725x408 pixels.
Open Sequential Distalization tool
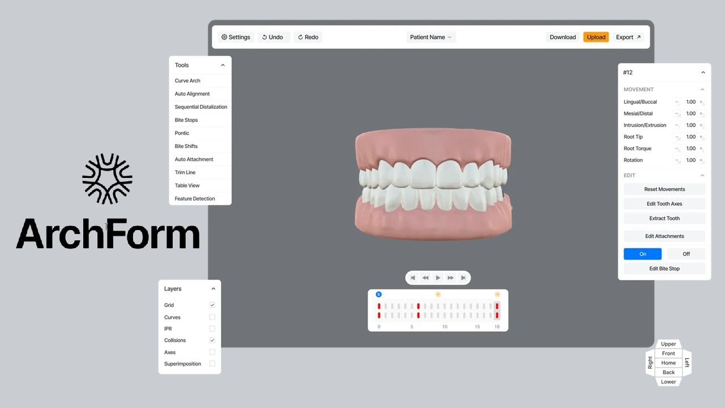coord(200,107)
